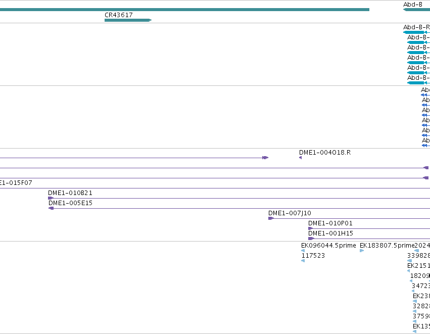The height and width of the screenshot is (334, 430).
Task: Open the DME1-001H15 label
Action: pyautogui.click(x=330, y=233)
